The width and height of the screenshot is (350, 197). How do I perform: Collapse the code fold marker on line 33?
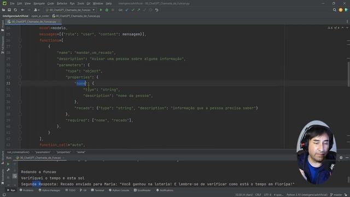pyautogui.click(x=20, y=83)
